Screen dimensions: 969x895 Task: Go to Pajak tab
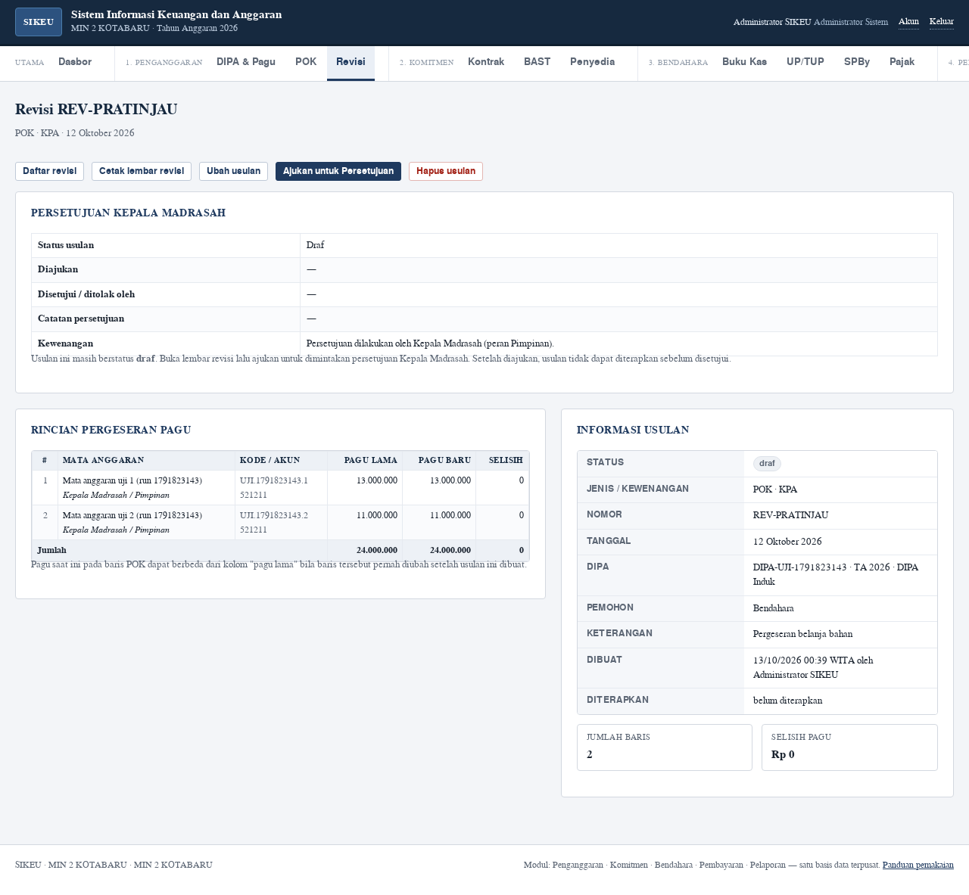pyautogui.click(x=902, y=62)
